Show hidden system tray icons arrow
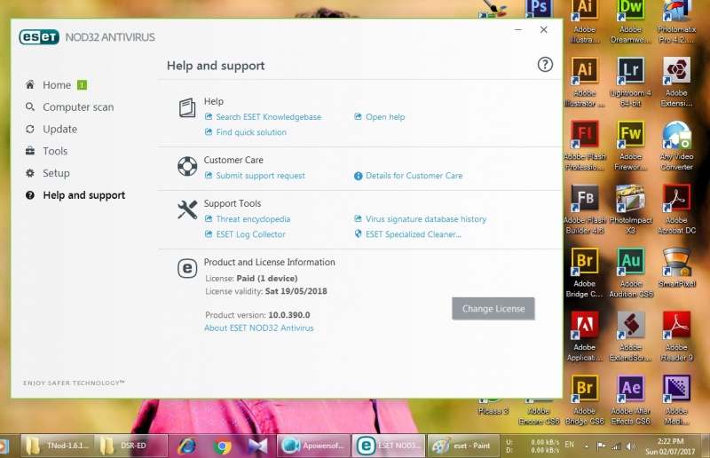The width and height of the screenshot is (710, 458). pos(587,446)
